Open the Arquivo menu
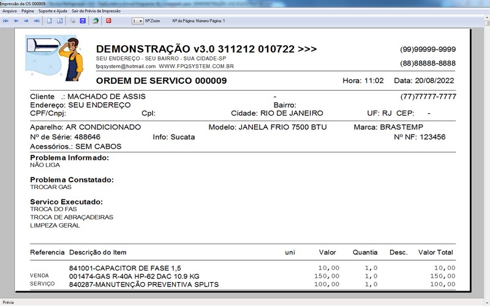 10,11
